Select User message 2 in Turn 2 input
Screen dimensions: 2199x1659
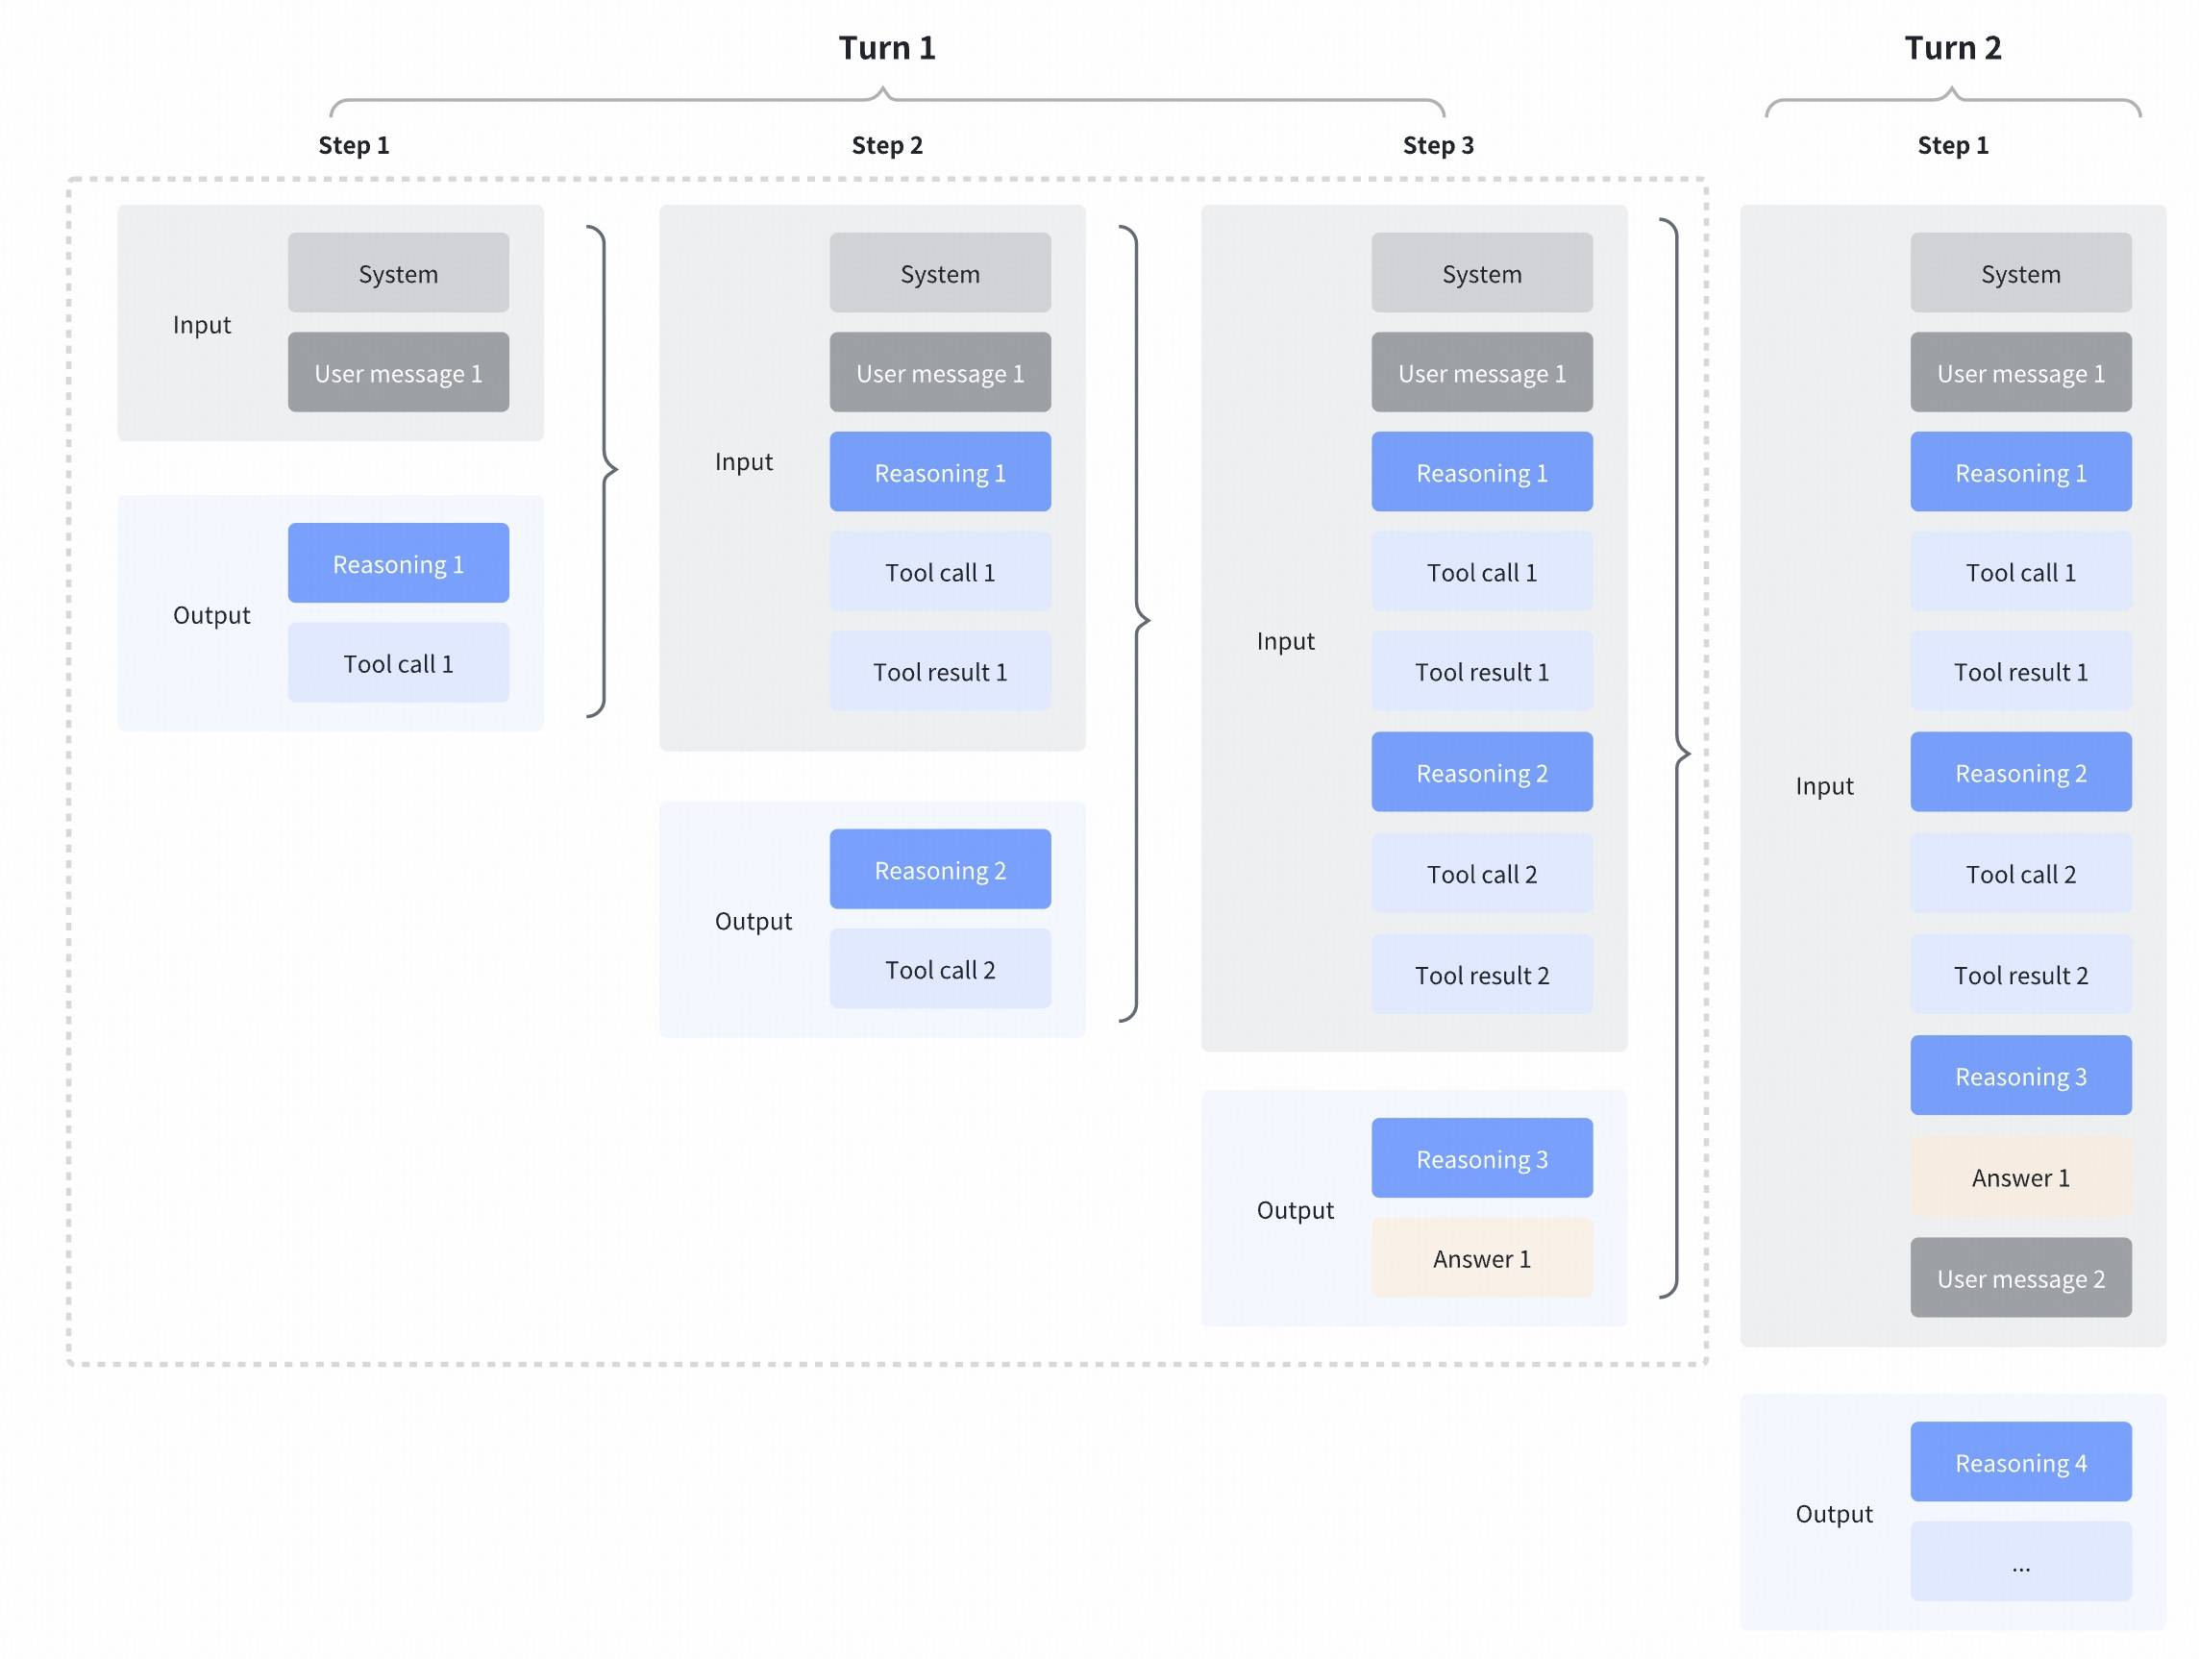tap(2020, 1278)
